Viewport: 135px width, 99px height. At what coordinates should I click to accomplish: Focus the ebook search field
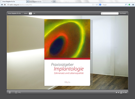pyautogui.click(x=110, y=13)
